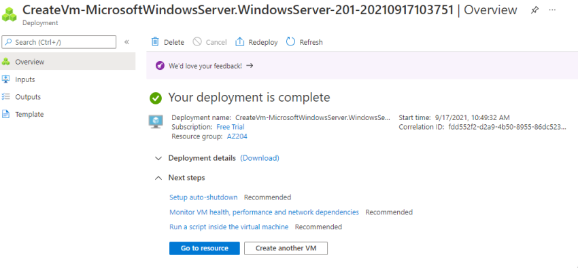This screenshot has width=578, height=268.
Task: Click the Template document icon
Action: [x=6, y=114]
